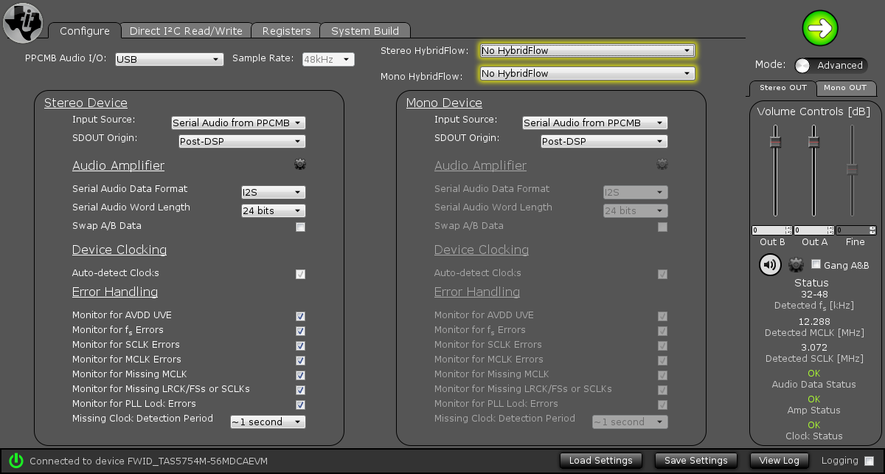Toggle Swap A/B Data for Stereo Device
Viewport: 885px width, 474px height.
(300, 227)
